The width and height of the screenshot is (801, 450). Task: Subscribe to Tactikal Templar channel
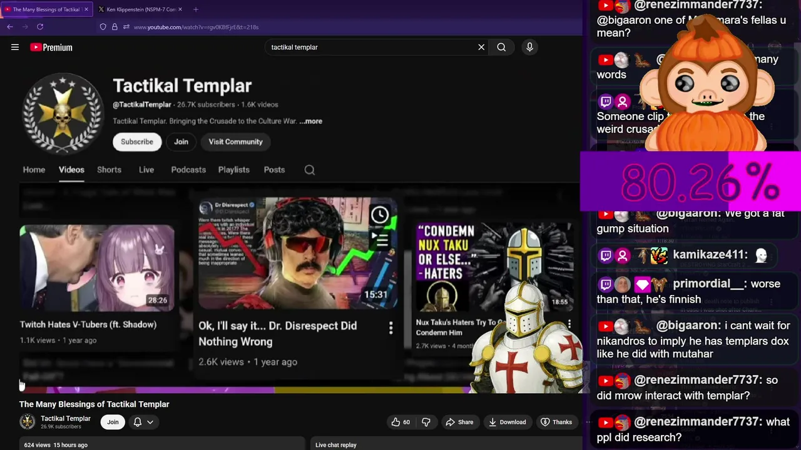pyautogui.click(x=137, y=142)
